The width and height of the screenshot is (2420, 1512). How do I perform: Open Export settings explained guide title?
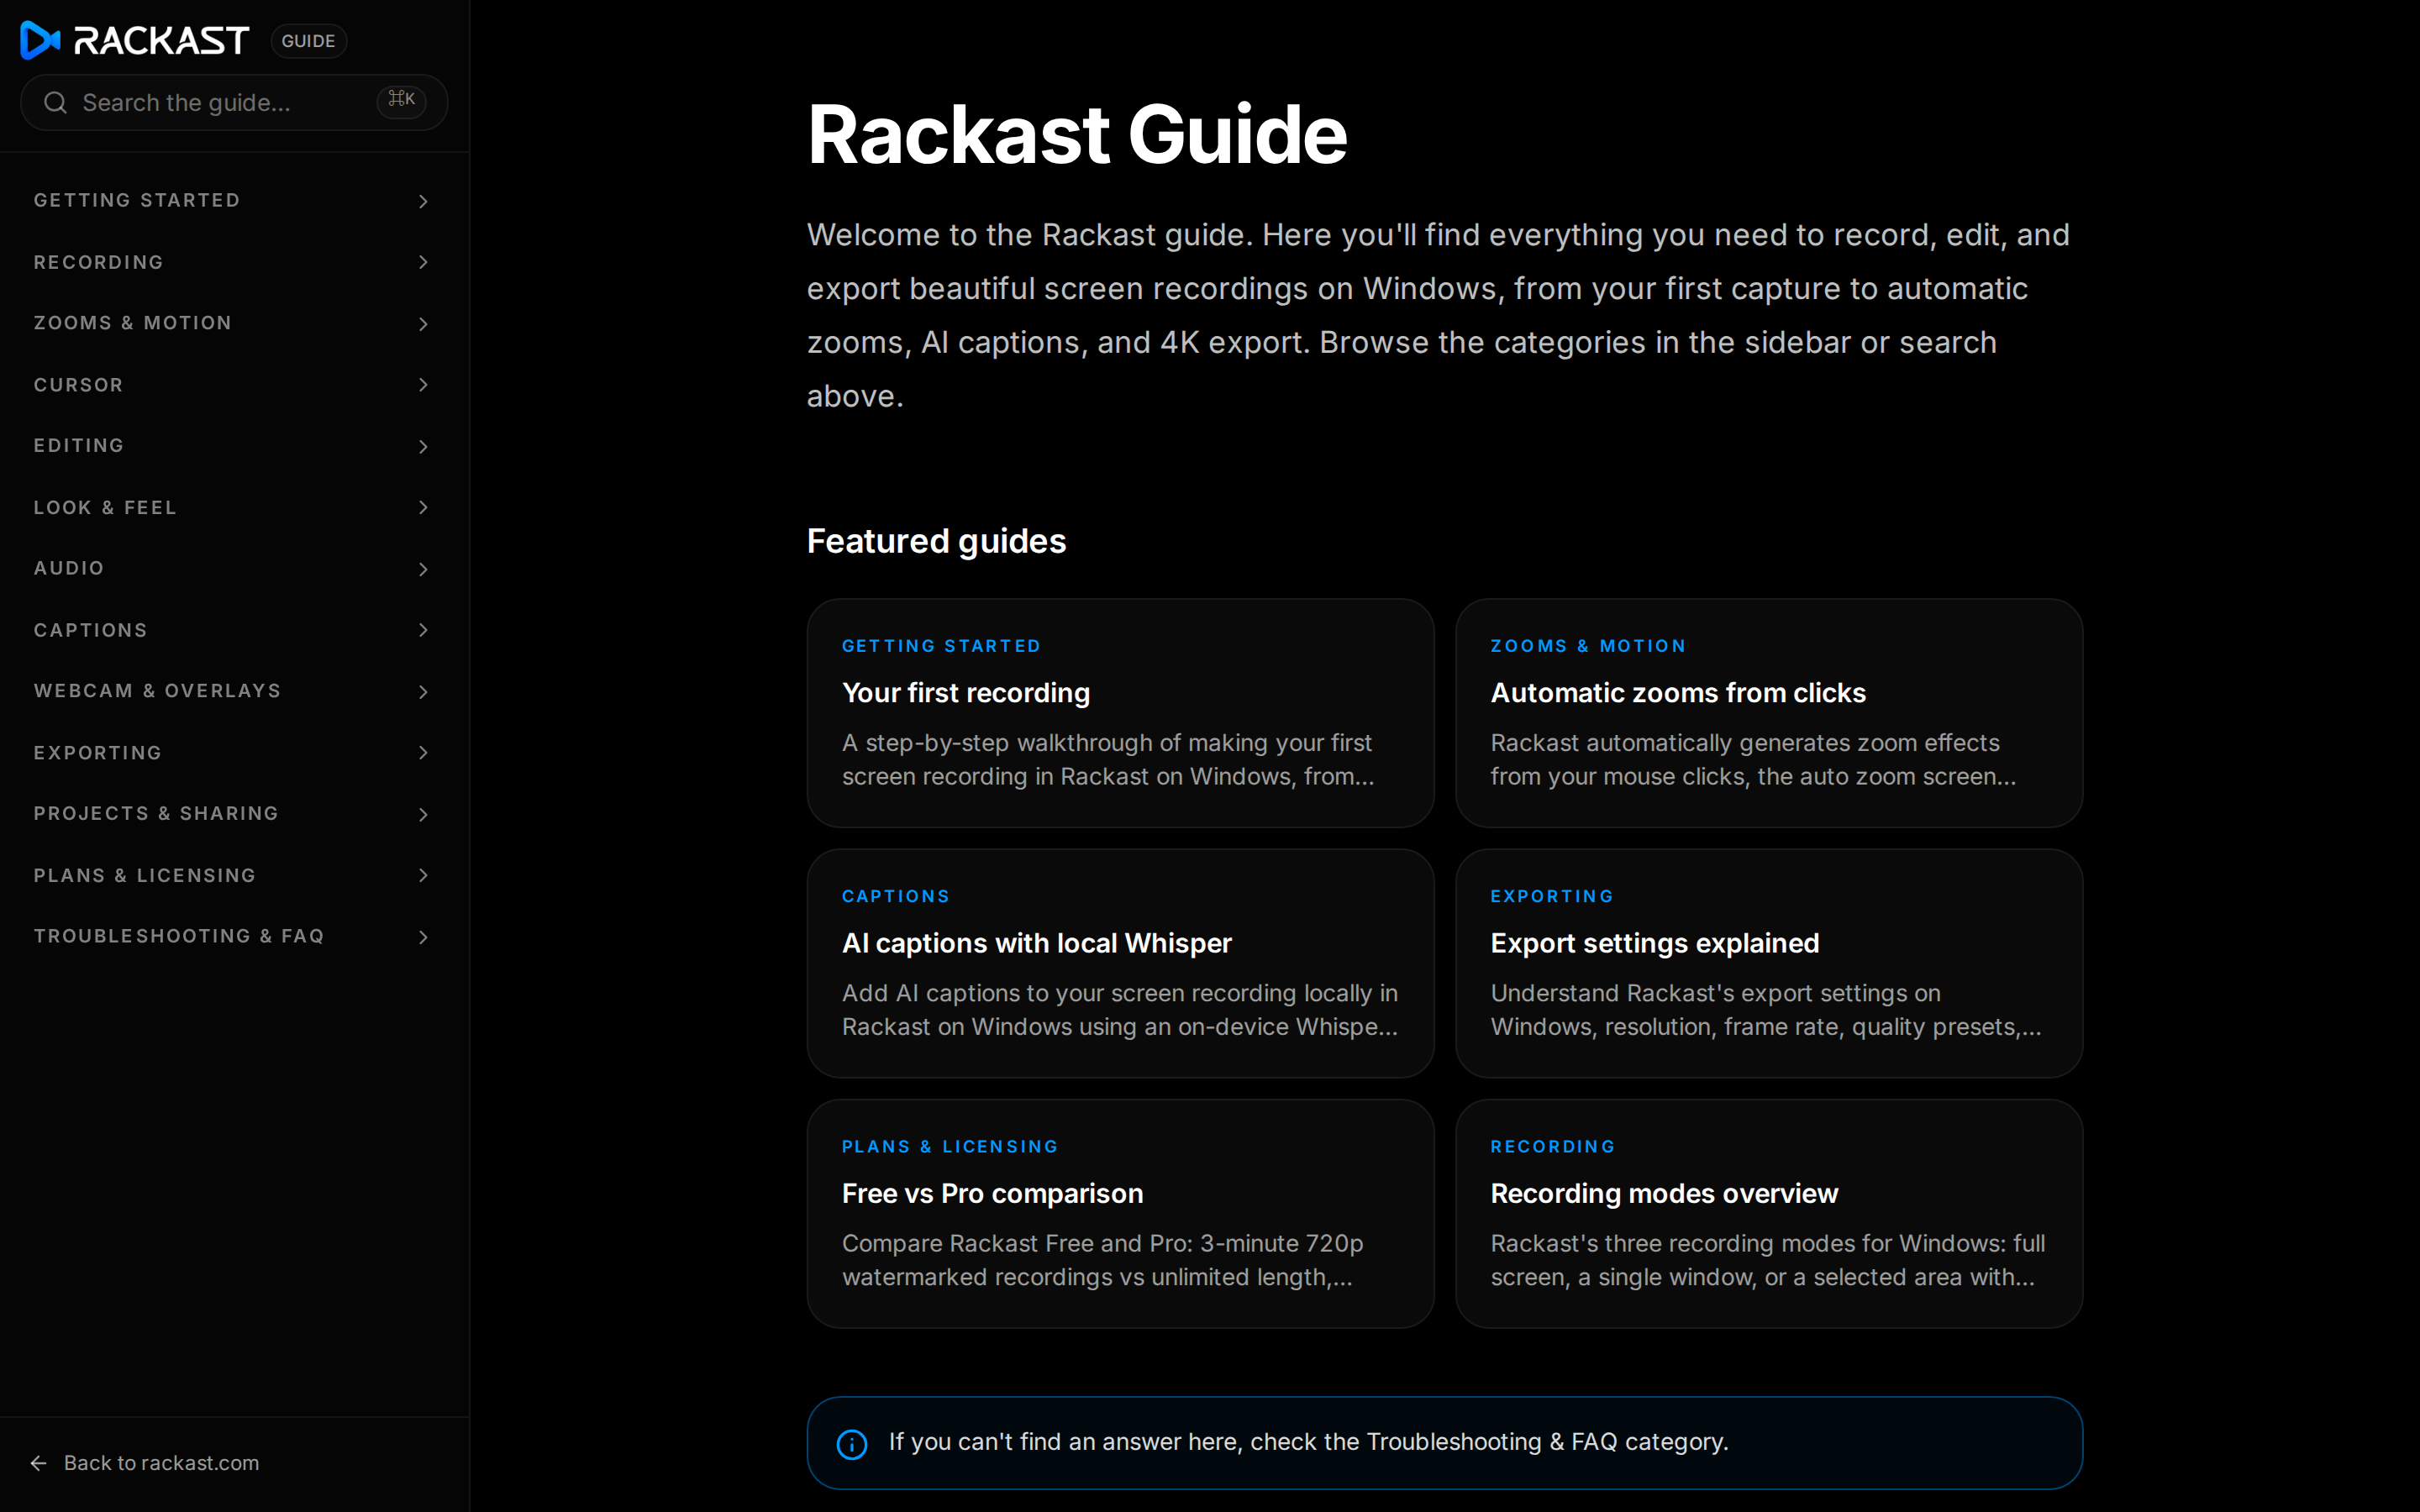pyautogui.click(x=1655, y=943)
